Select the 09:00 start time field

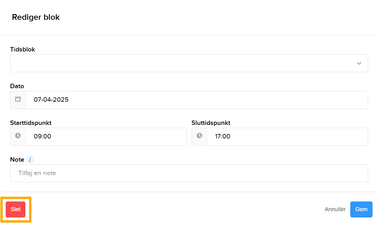click(x=106, y=137)
